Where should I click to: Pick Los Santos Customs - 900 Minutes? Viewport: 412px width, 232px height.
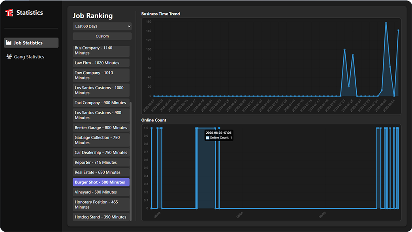click(101, 115)
